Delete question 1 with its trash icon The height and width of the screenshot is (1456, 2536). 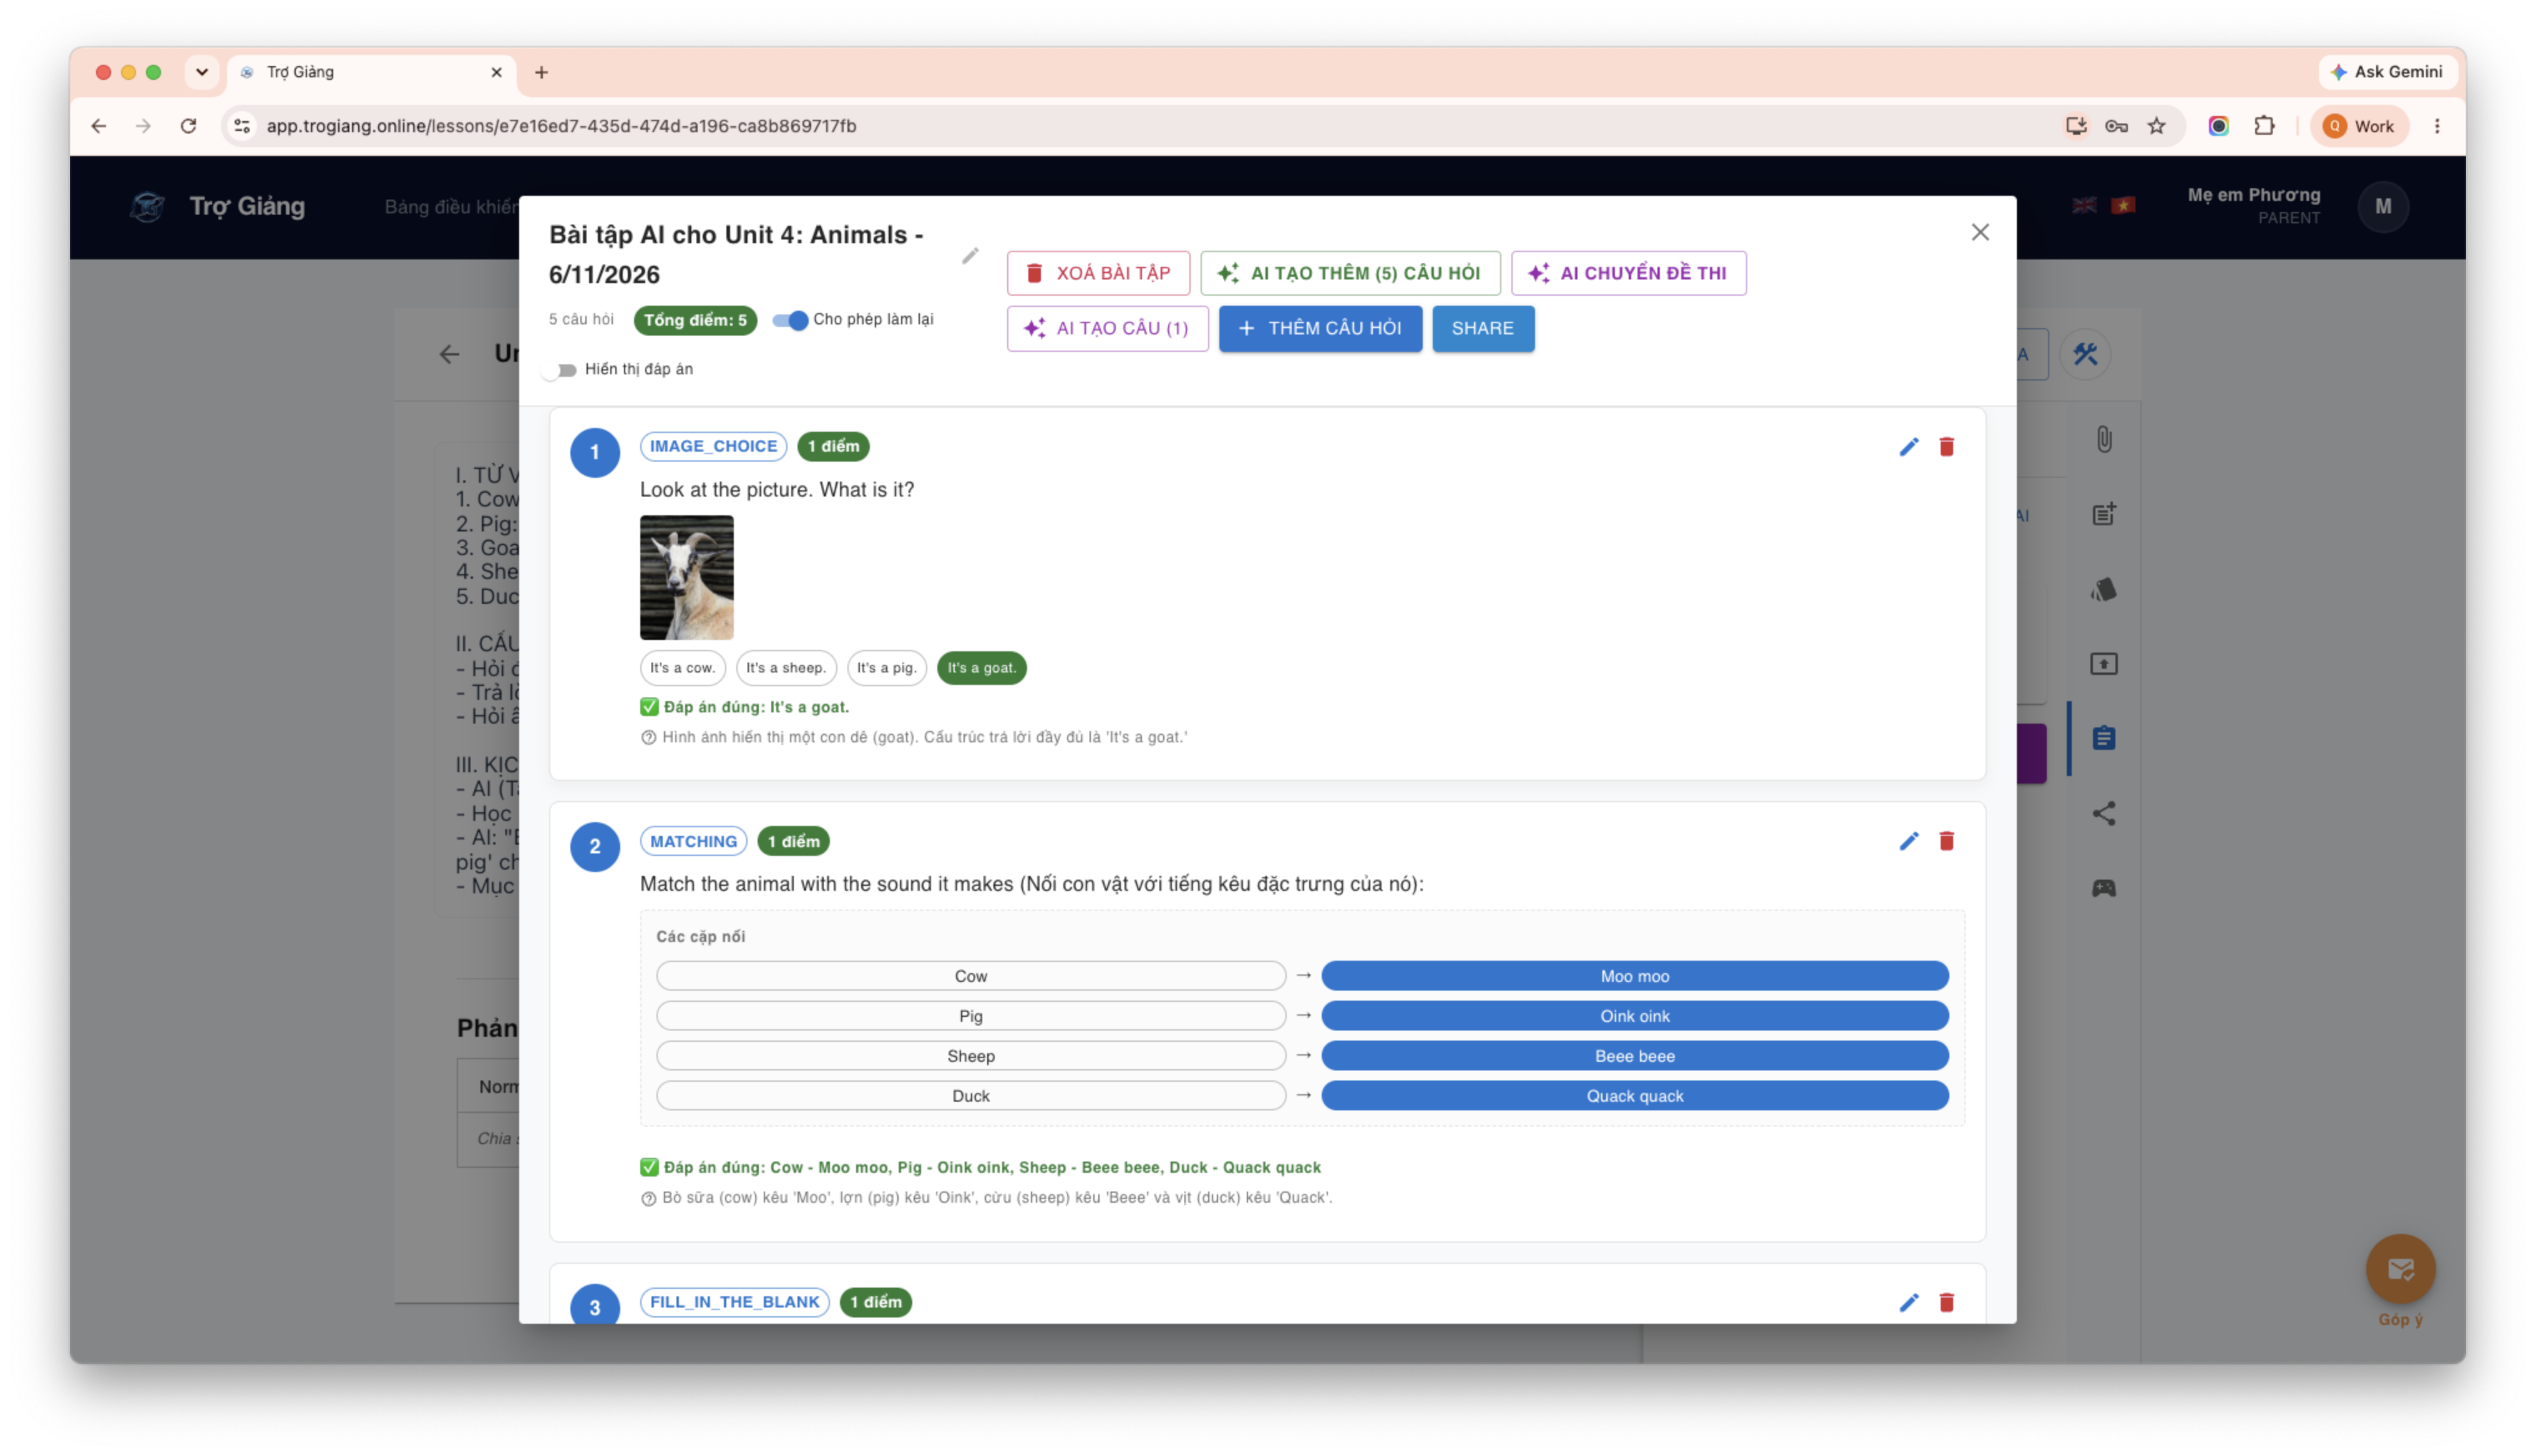click(1946, 447)
